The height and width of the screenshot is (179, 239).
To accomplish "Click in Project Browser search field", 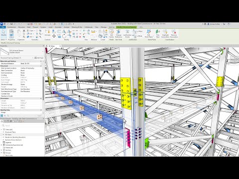I will point(22,126).
